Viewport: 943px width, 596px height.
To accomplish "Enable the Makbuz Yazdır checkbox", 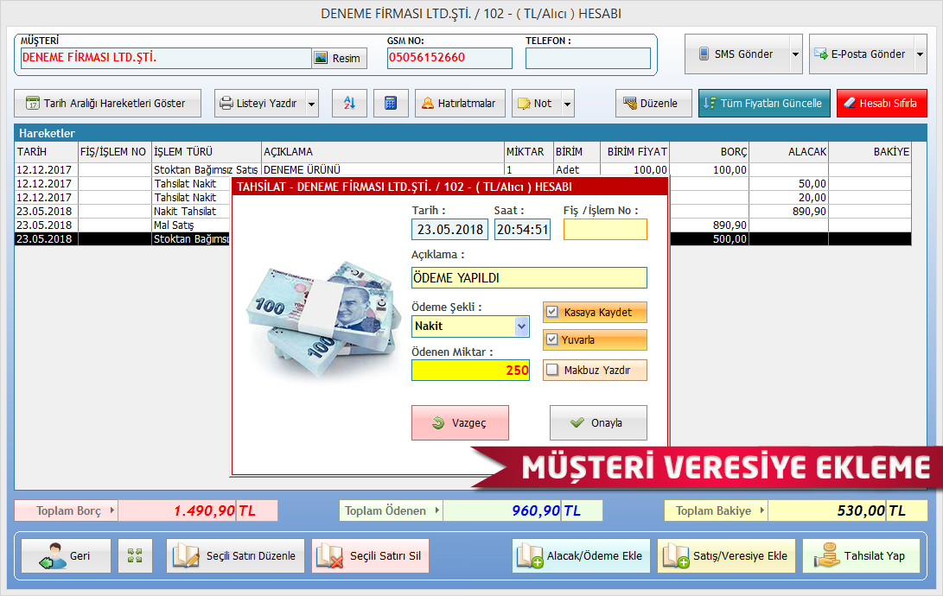I will [552, 371].
